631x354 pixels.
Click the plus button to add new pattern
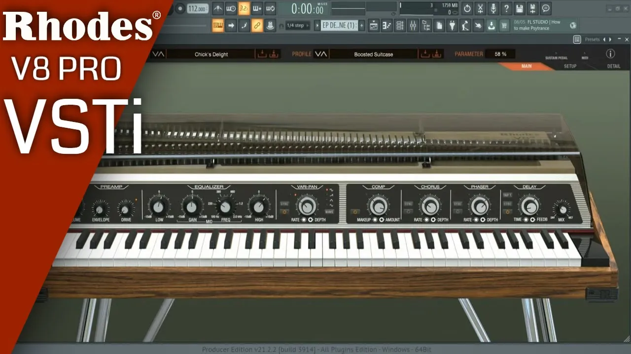point(362,26)
